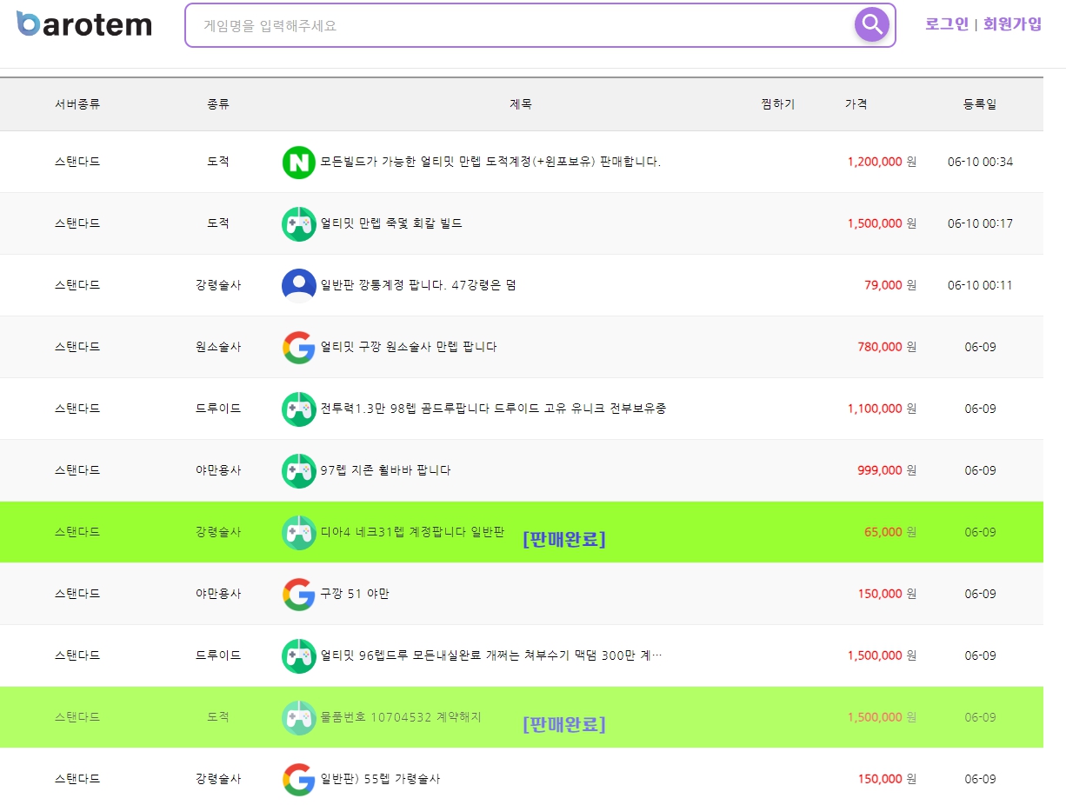1066x805 pixels.
Task: Click the Google icon beside 55렙 가령술사 listing
Action: pos(298,779)
